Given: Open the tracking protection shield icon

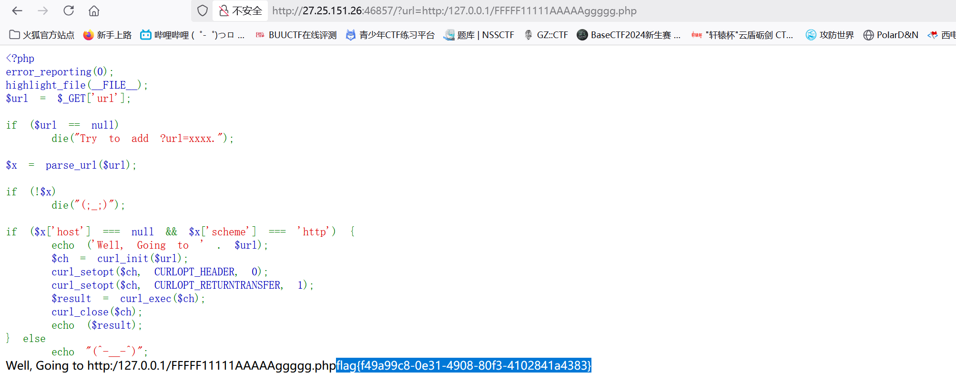Looking at the screenshot, I should click(x=203, y=10).
